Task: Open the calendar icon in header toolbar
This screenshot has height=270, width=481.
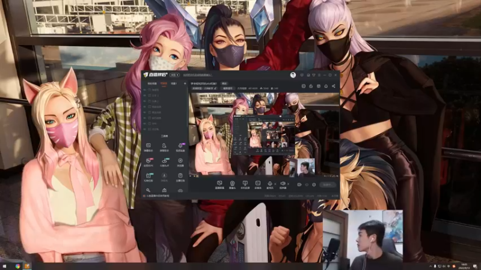Action: point(319,86)
